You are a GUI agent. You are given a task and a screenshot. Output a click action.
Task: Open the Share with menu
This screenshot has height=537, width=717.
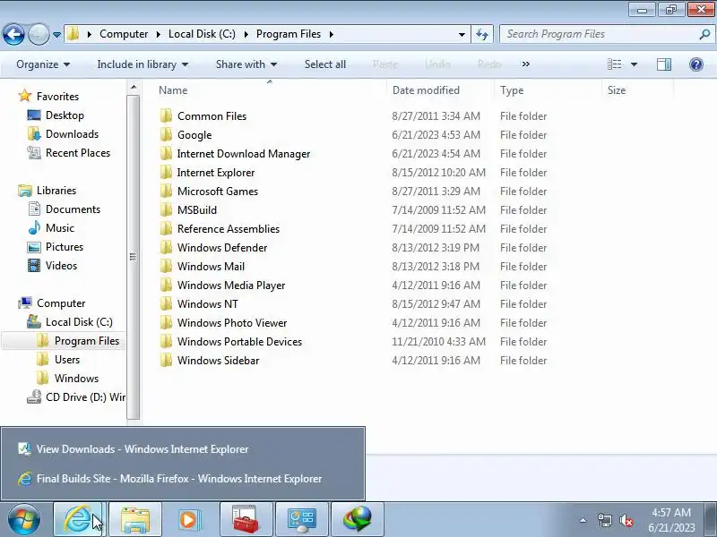pyautogui.click(x=246, y=64)
